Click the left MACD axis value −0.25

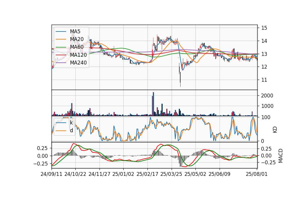point(41,164)
